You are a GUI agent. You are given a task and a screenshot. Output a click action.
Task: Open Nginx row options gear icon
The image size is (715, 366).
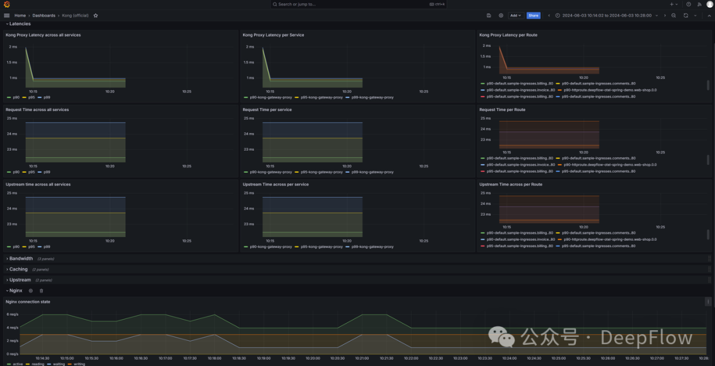point(30,291)
